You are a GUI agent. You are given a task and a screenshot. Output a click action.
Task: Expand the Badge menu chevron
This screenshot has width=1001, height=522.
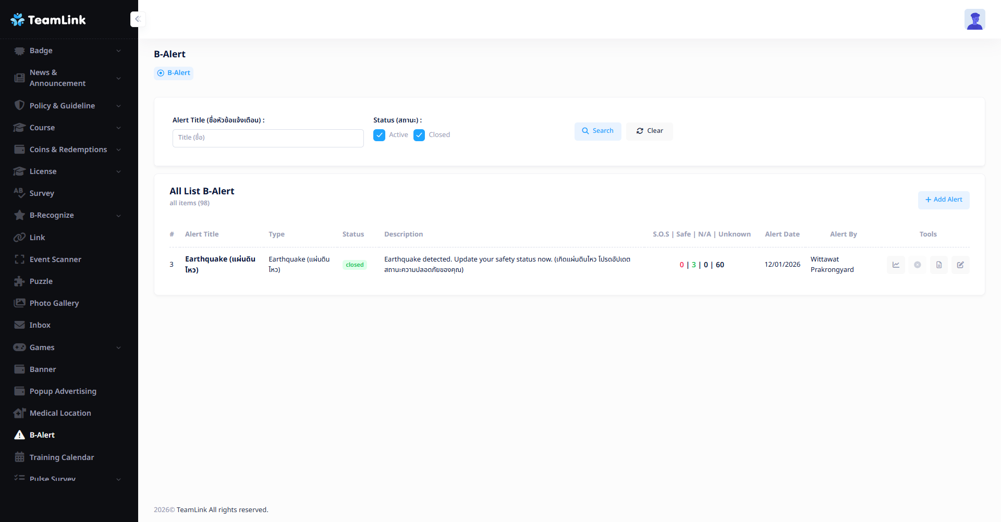(118, 51)
